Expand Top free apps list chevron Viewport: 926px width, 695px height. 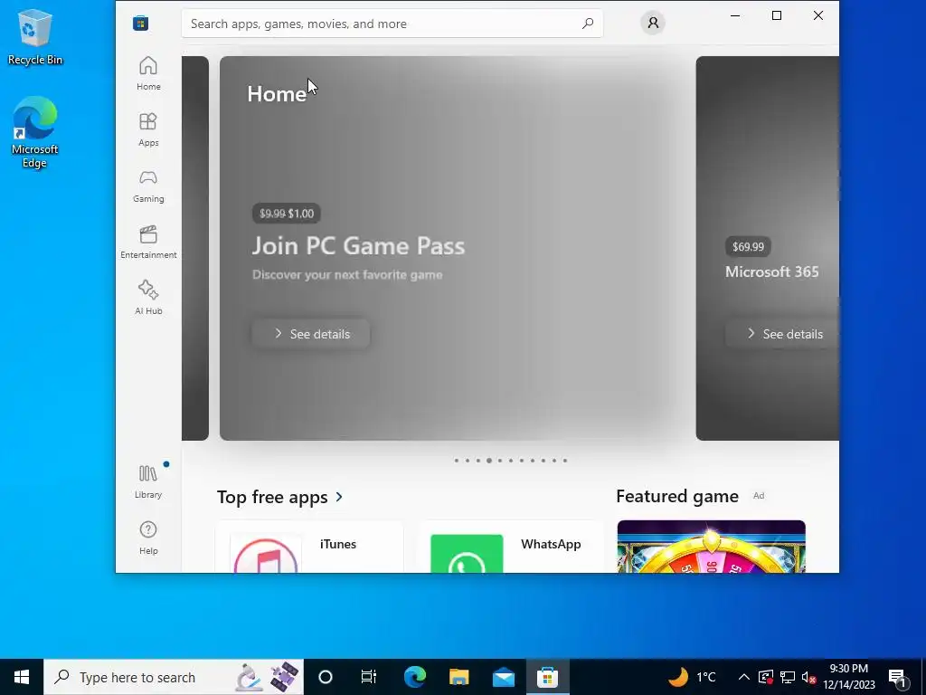(339, 497)
